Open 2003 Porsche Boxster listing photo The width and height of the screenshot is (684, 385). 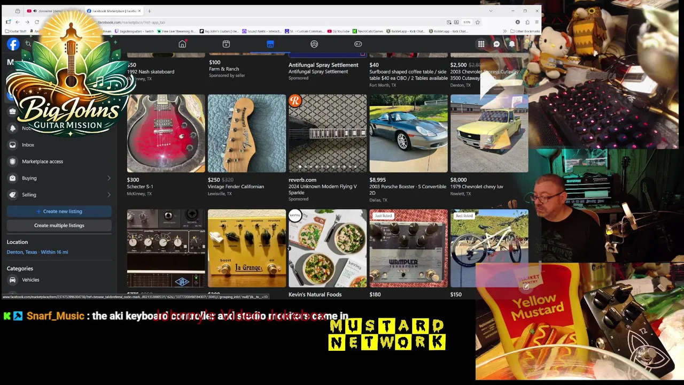408,134
